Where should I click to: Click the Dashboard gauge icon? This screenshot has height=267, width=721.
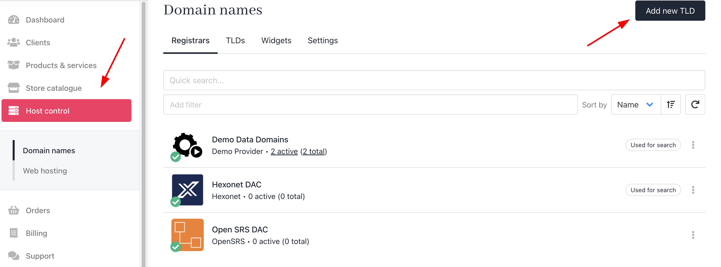point(13,20)
